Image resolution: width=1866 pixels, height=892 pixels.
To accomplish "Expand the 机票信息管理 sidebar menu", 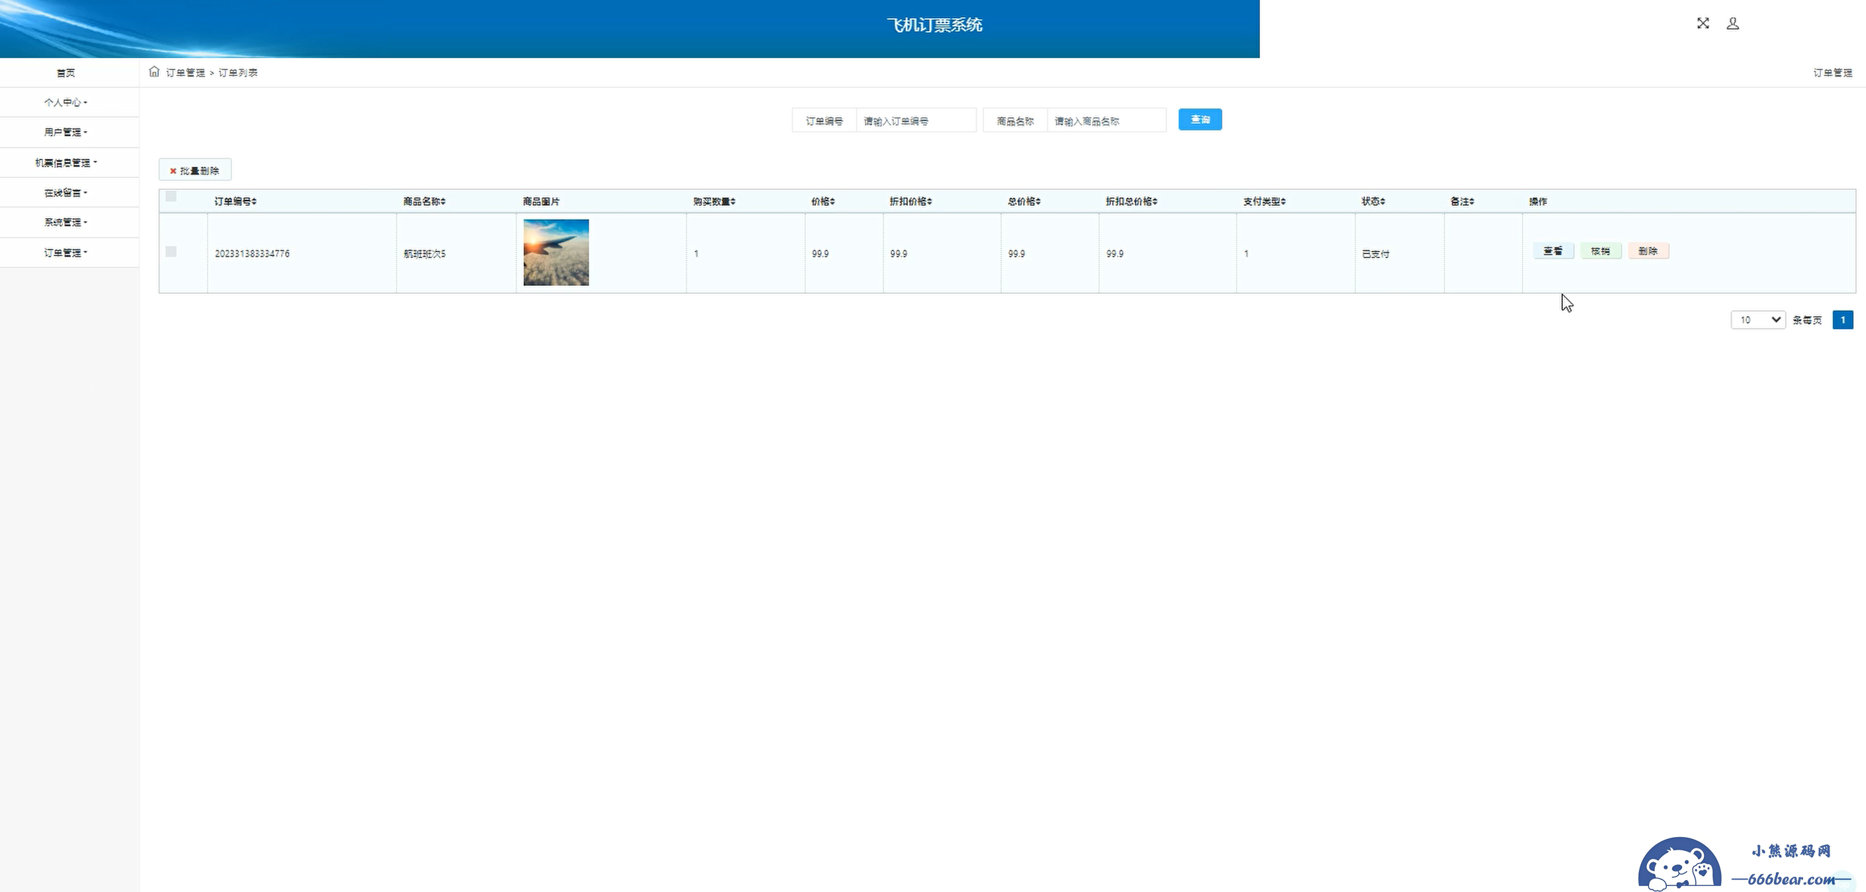I will pos(66,162).
